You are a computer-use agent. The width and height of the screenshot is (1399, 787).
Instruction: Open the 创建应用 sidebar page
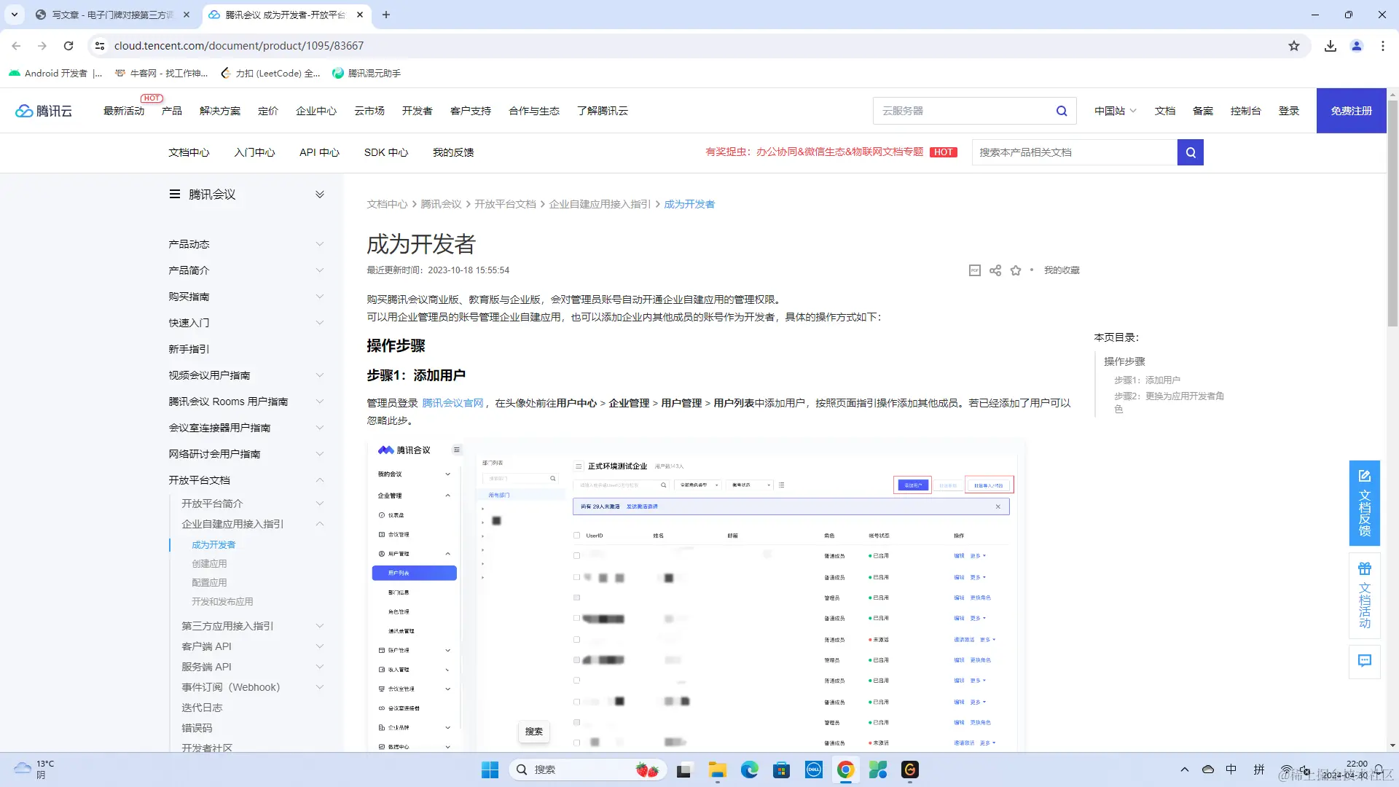coord(209,563)
